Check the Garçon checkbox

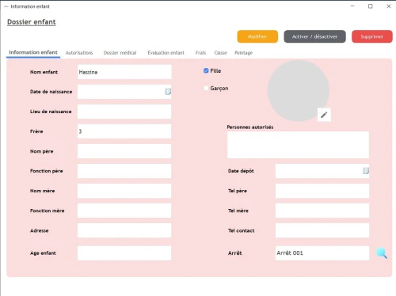click(x=206, y=88)
